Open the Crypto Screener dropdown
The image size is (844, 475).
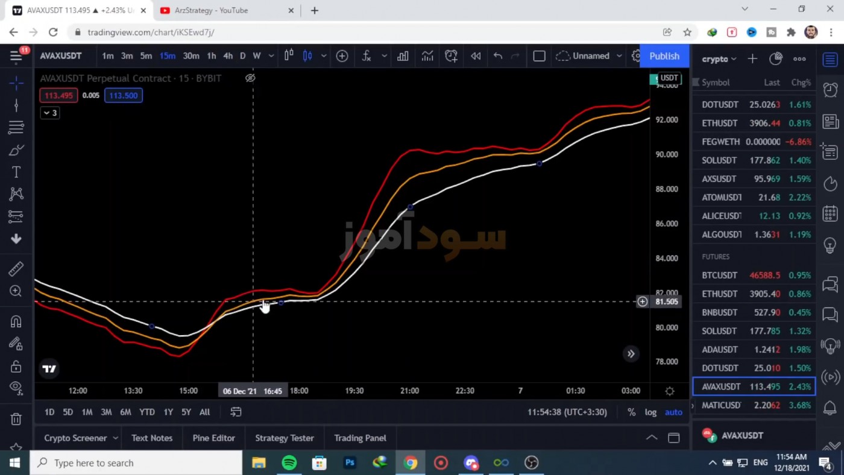81,438
